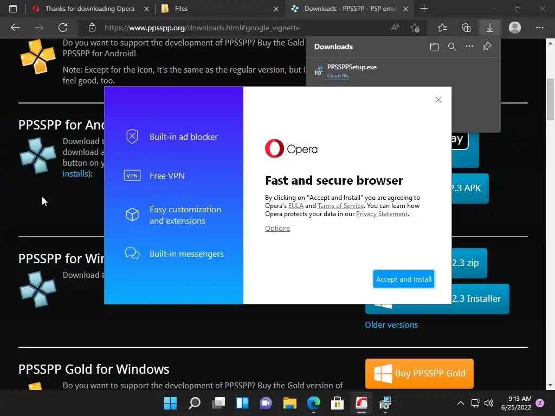
Task: Switch to the Files tab
Action: pos(220,9)
